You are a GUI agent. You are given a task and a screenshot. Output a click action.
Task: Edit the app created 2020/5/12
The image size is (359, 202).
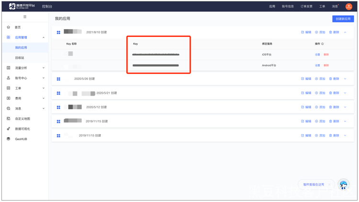click(306, 107)
